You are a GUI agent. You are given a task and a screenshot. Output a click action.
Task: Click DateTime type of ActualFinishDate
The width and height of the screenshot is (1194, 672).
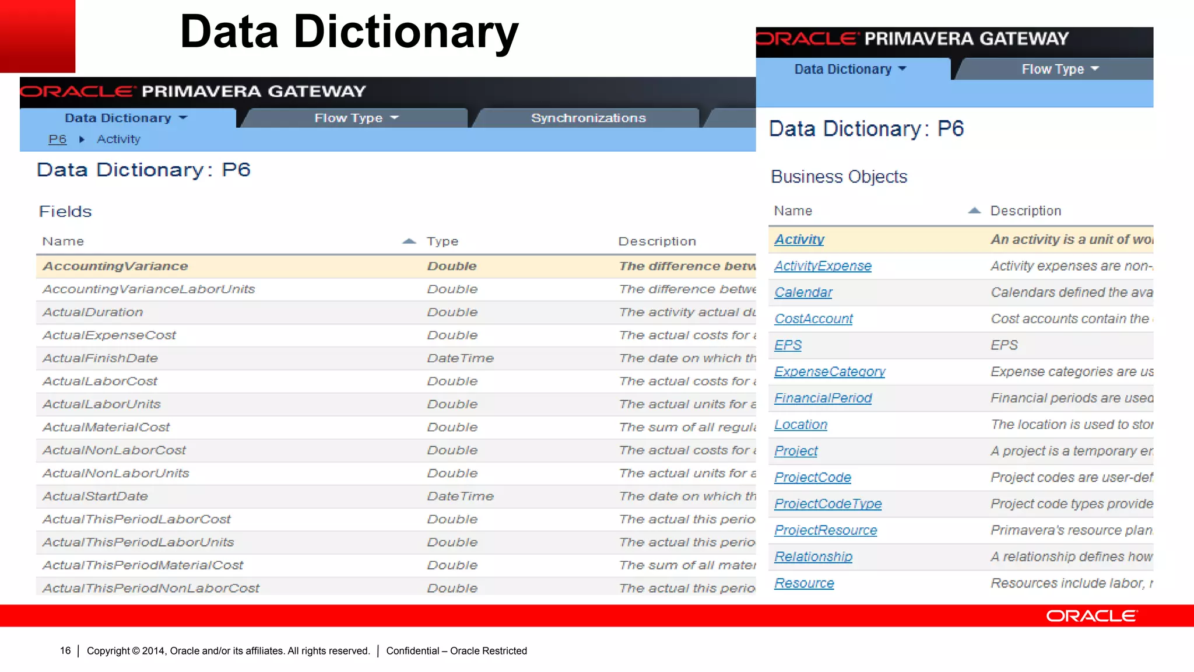coord(461,358)
